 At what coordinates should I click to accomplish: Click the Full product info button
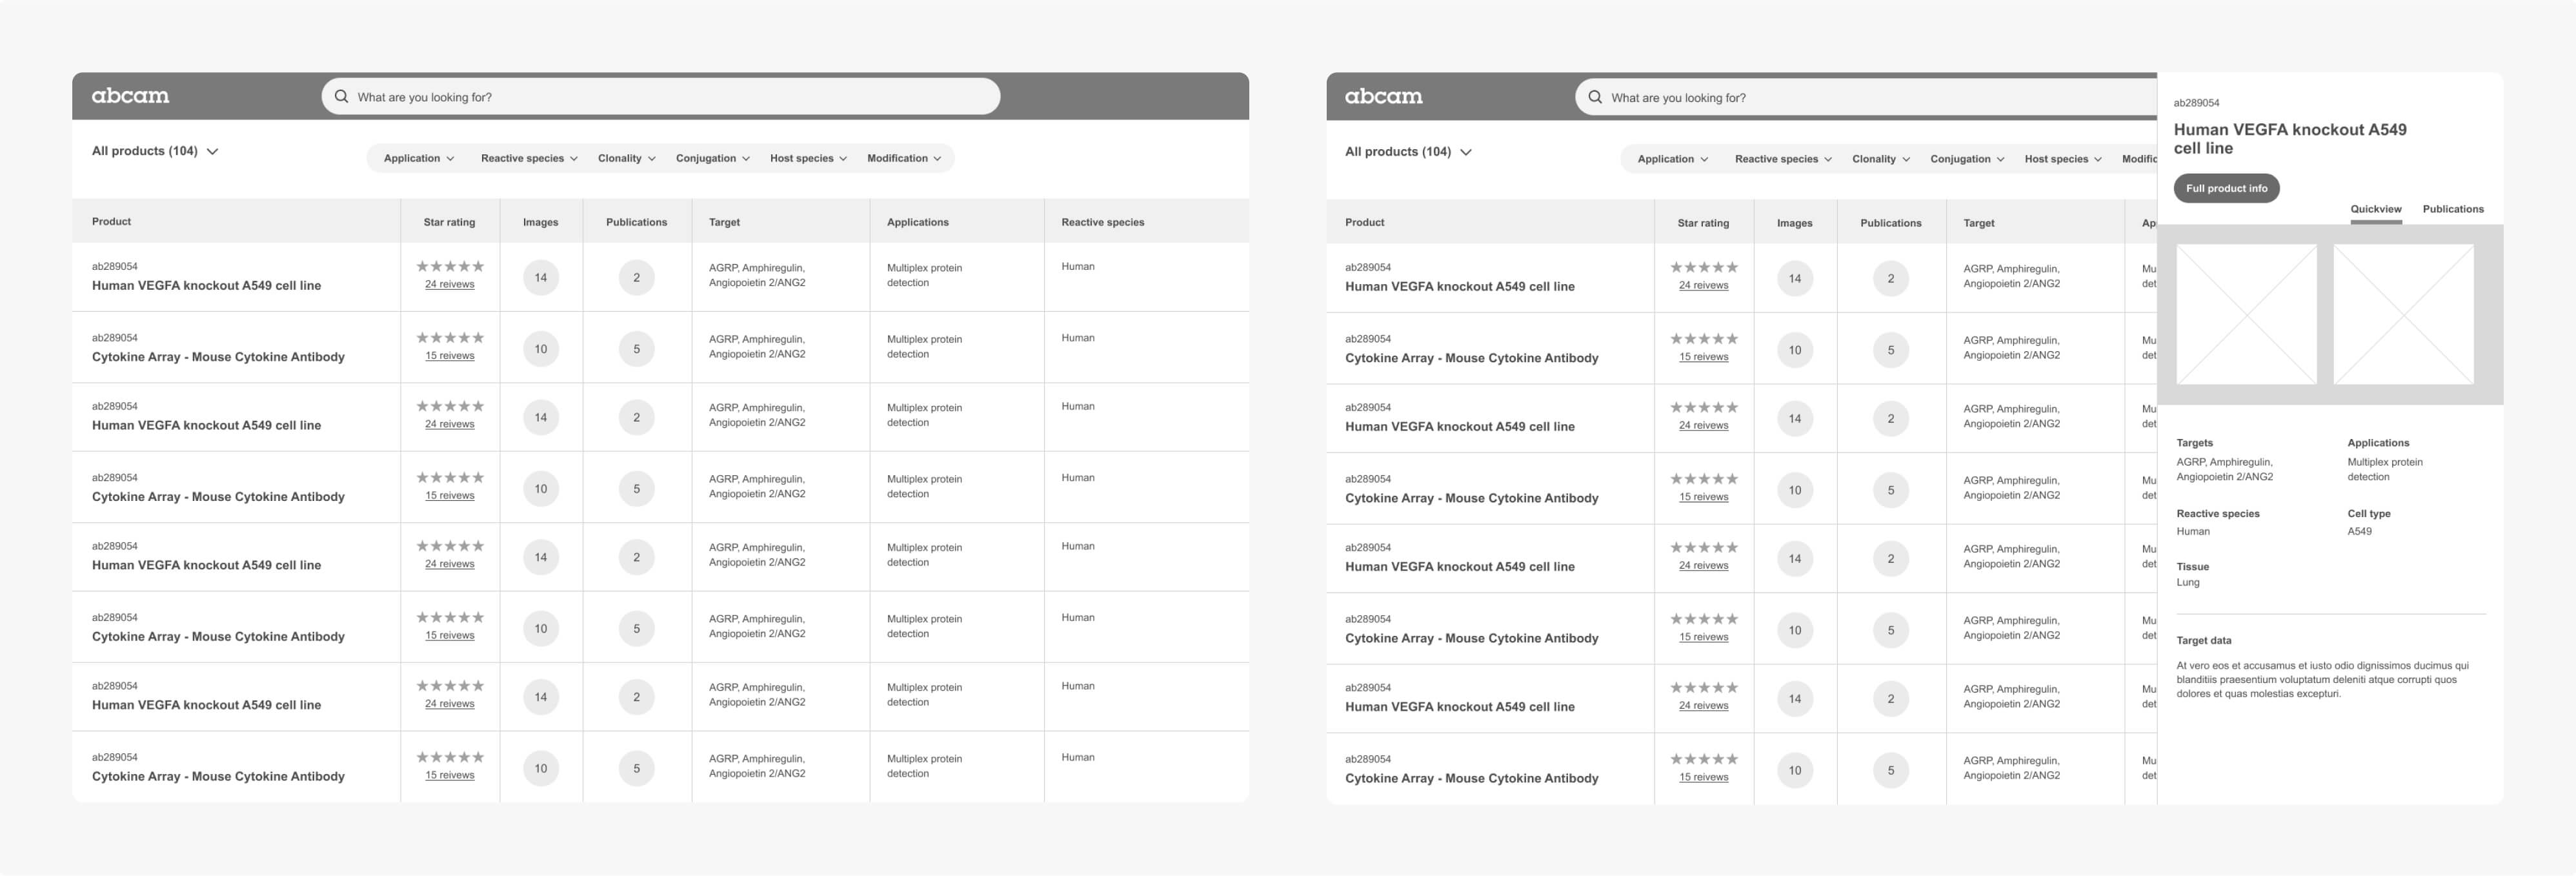coord(2226,188)
